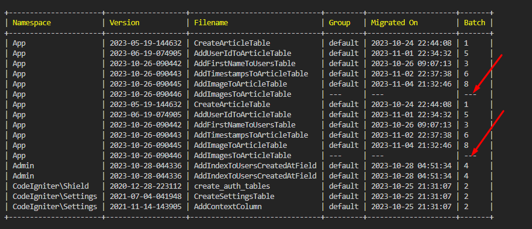Click the Migrated On date in the create_auth_tables row
532x229 pixels.
point(412,186)
